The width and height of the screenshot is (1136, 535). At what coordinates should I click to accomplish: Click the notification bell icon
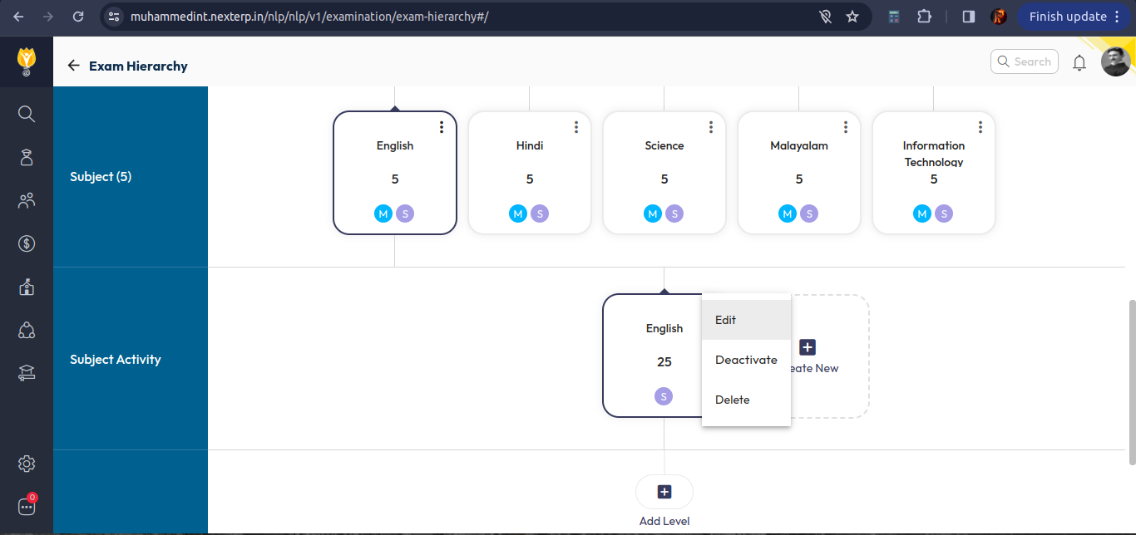click(x=1079, y=63)
